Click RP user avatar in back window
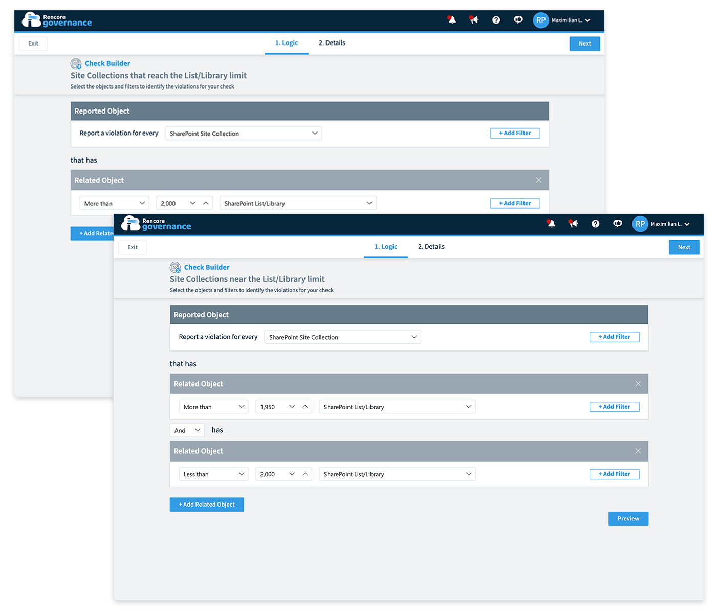 pos(541,20)
